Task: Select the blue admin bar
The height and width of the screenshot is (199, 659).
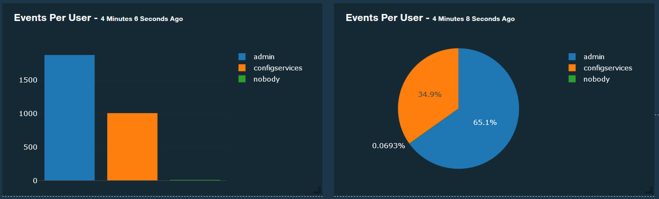Action: (70, 117)
